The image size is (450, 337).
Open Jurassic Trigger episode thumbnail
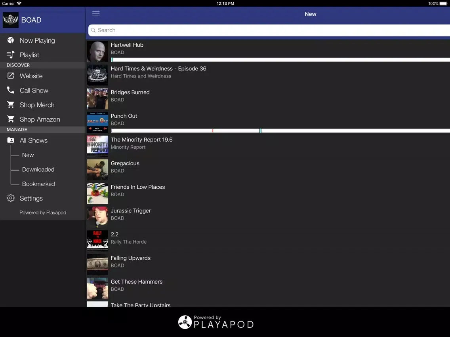(x=97, y=217)
